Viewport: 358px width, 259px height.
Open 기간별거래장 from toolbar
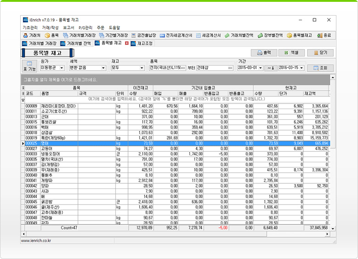pos(113,35)
